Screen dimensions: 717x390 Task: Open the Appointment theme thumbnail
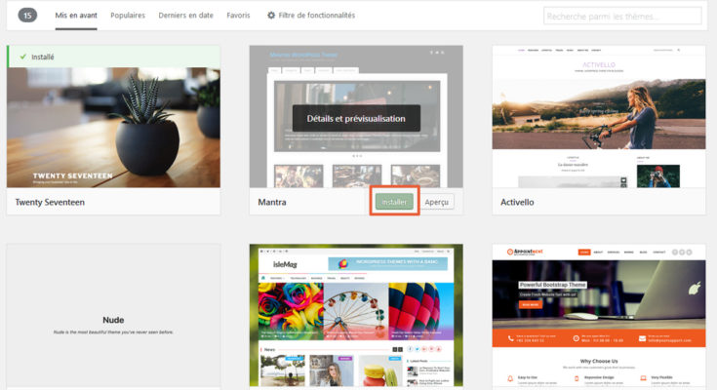(x=599, y=315)
